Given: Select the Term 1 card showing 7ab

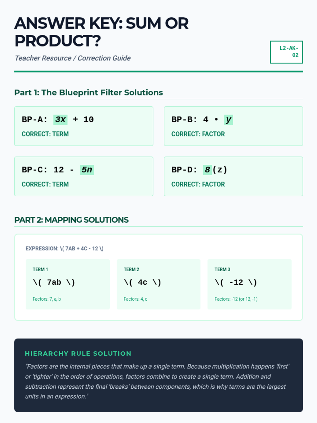Looking at the screenshot, I should [68, 284].
